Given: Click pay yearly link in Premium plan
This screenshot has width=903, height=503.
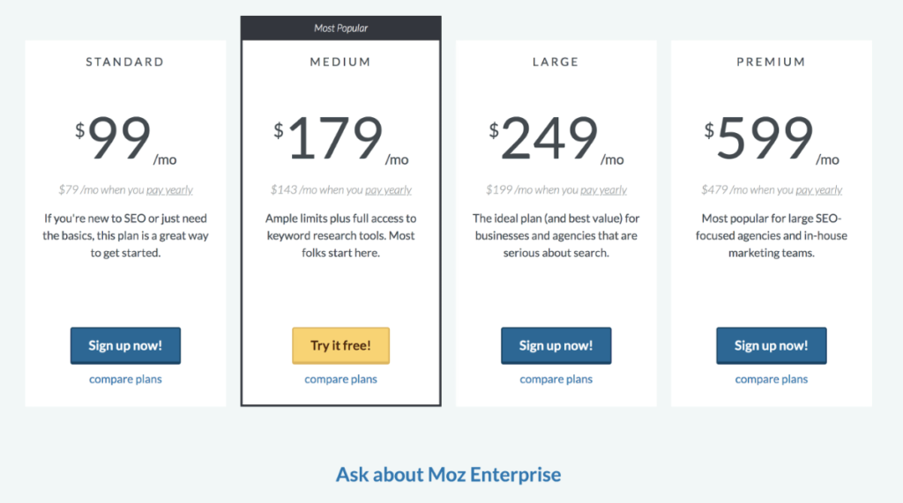Looking at the screenshot, I should click(x=819, y=190).
